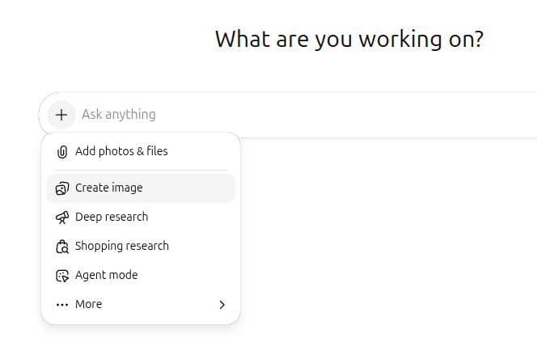Click the three-dots icon next to More
Viewport: 537px width, 359px height.
click(62, 305)
